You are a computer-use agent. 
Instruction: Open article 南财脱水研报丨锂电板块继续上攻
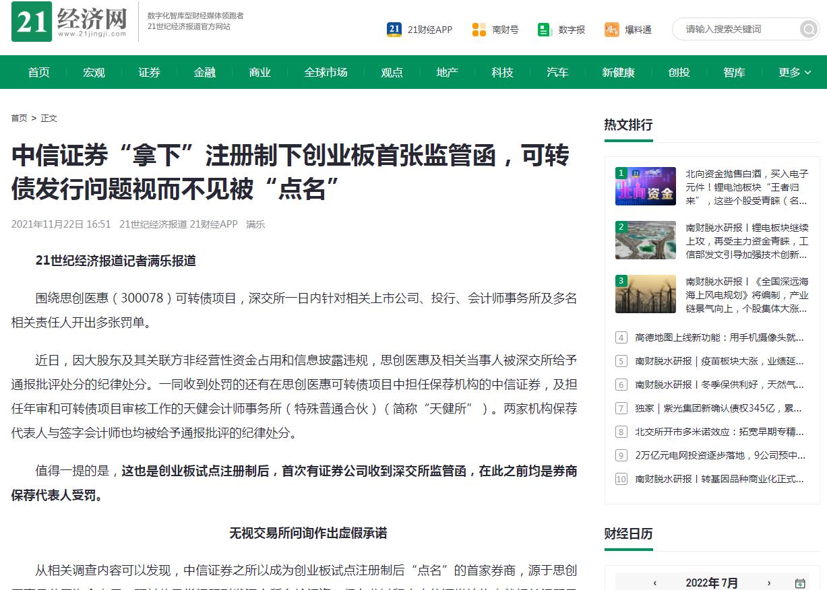747,241
